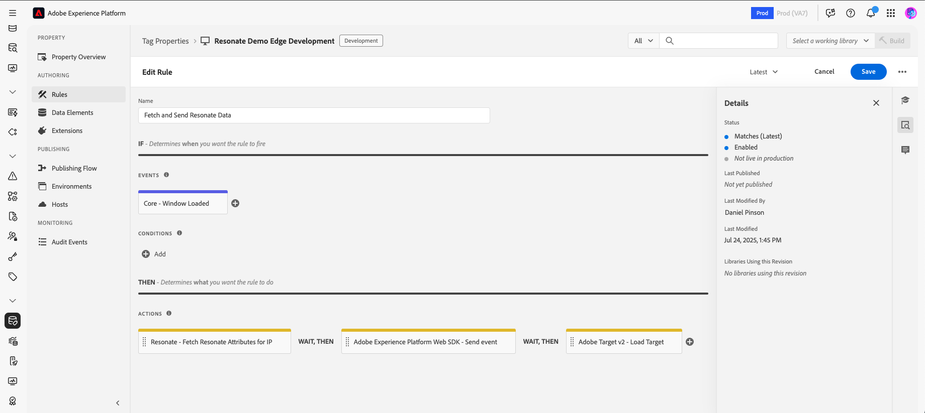Open the Fetch Resonate Attributes for IP action
This screenshot has width=925, height=413.
click(x=215, y=341)
